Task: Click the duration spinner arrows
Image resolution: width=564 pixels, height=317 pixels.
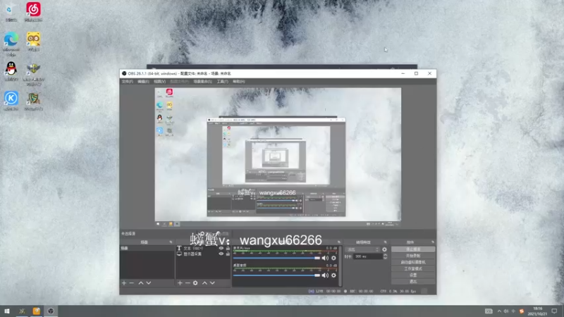Action: pos(385,256)
